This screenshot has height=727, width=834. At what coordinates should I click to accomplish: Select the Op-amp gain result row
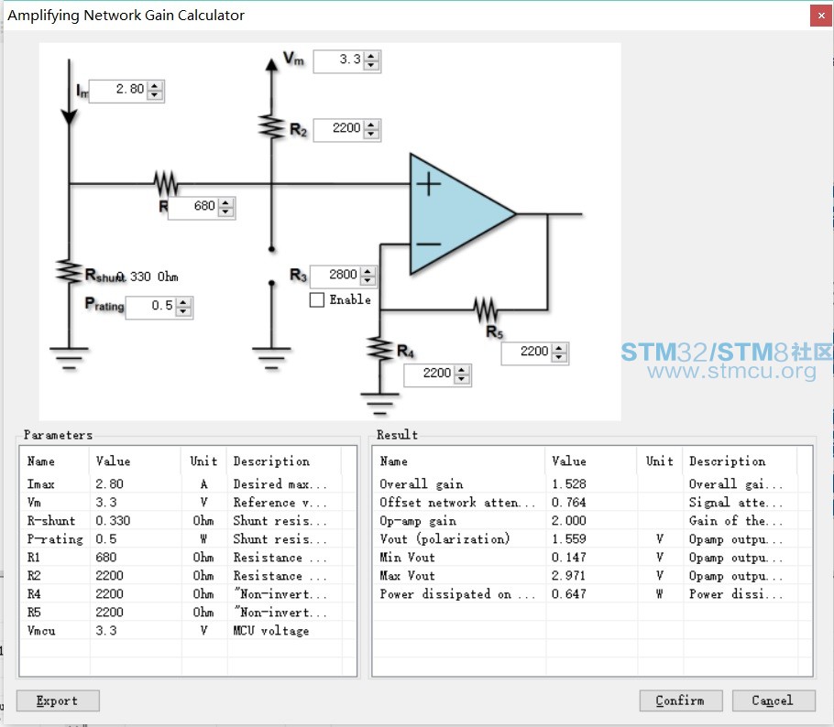click(x=592, y=520)
